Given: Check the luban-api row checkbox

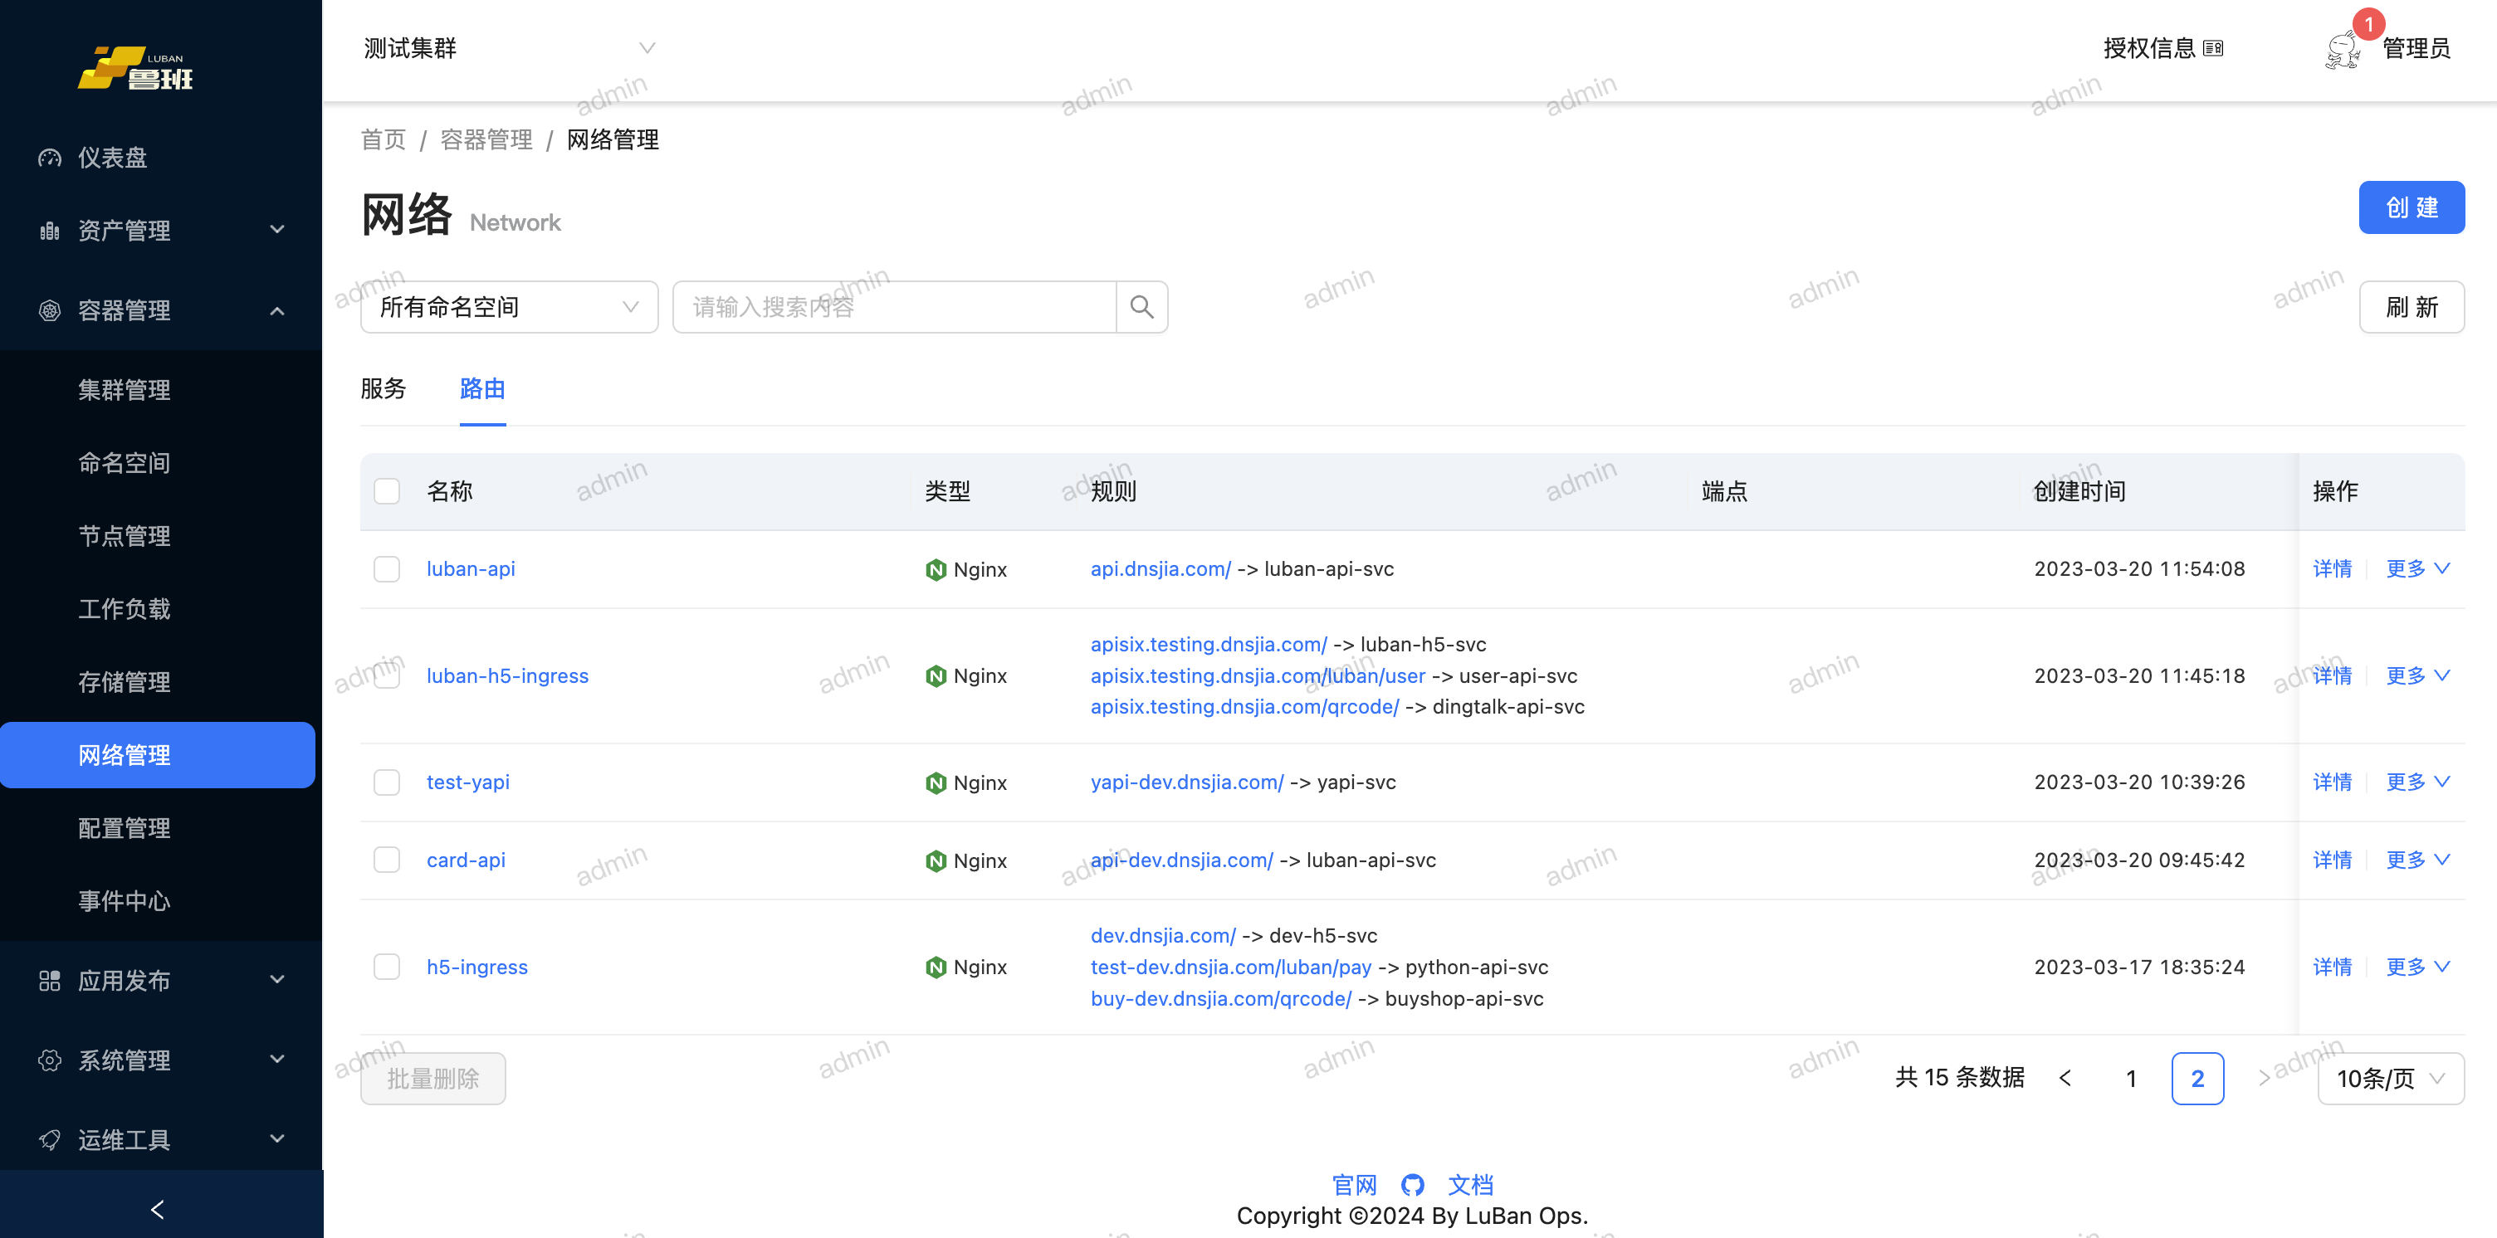Looking at the screenshot, I should [x=387, y=568].
